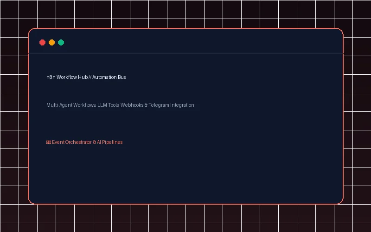Screen dimensions: 371x232
Task: Click the small icon before 'Event Orchestrator'
Action: pyautogui.click(x=49, y=142)
